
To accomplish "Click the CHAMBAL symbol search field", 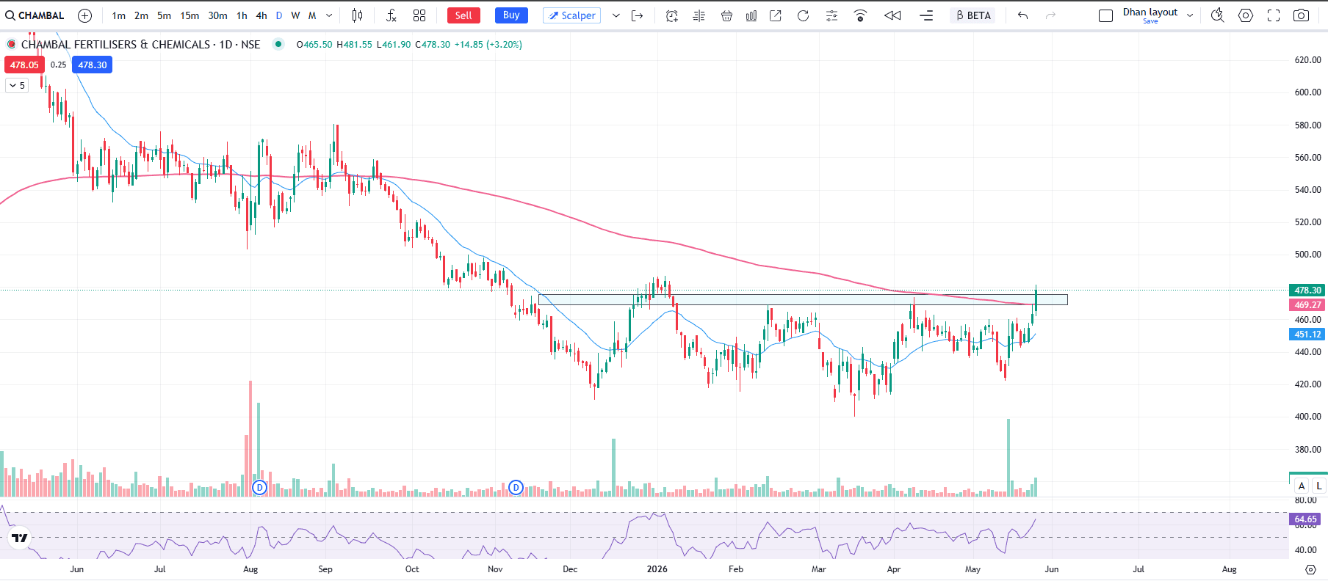I will (35, 15).
